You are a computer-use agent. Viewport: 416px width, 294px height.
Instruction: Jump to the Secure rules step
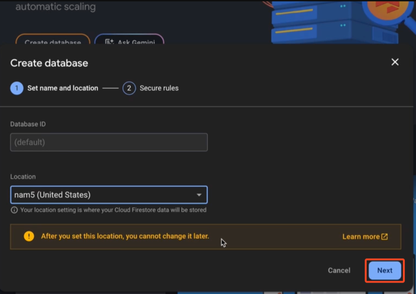click(159, 88)
